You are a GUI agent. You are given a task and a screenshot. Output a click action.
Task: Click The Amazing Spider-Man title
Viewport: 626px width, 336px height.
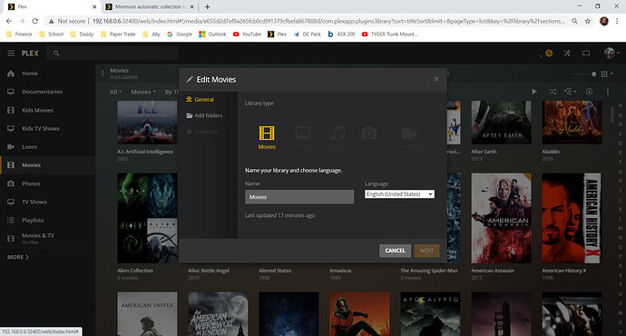tap(429, 271)
